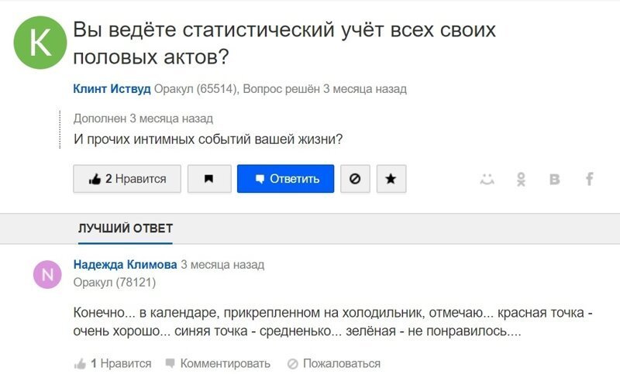The width and height of the screenshot is (620, 374).
Task: Click the purple N avatar of answerer
Action: (47, 273)
